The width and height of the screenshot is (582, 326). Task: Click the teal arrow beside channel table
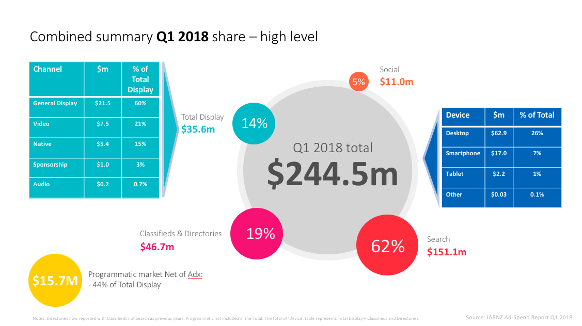170,129
